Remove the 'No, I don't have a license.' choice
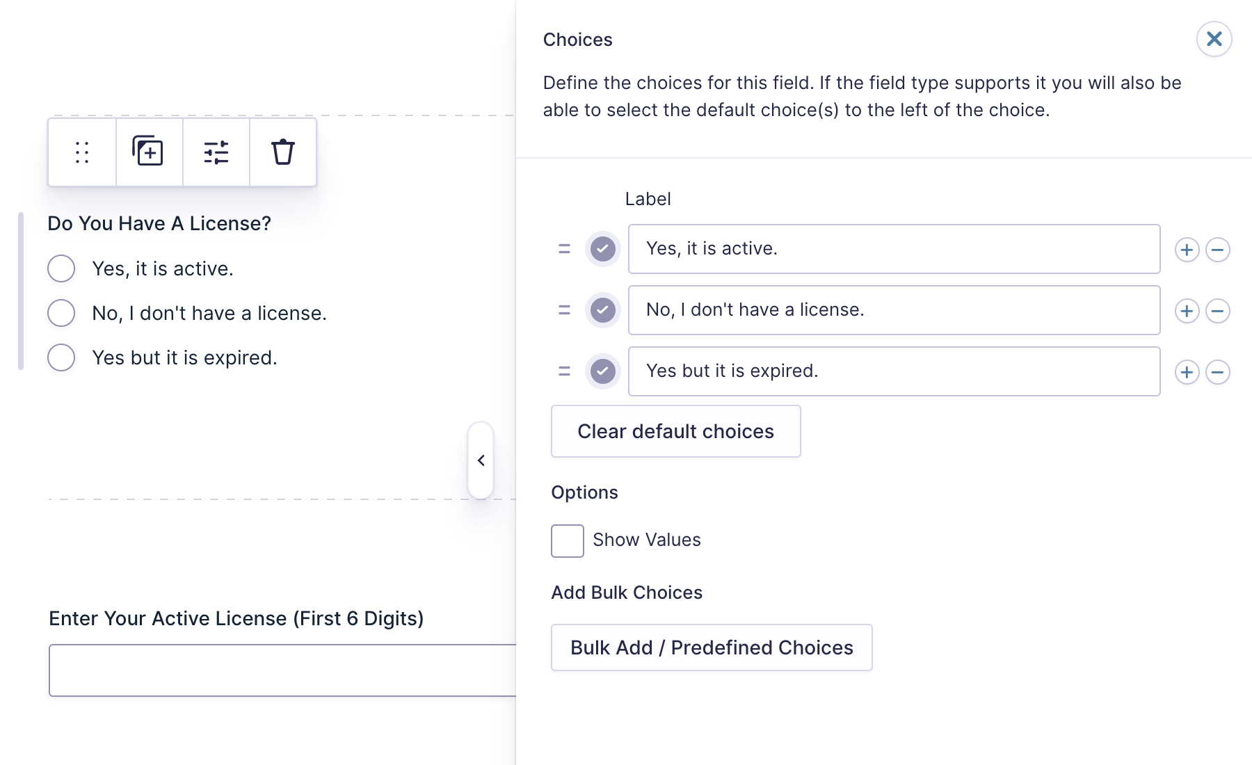The image size is (1252, 765). click(x=1217, y=311)
